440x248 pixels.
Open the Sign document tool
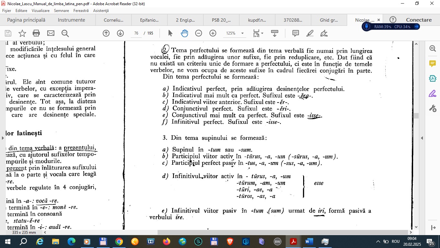tap(324, 33)
